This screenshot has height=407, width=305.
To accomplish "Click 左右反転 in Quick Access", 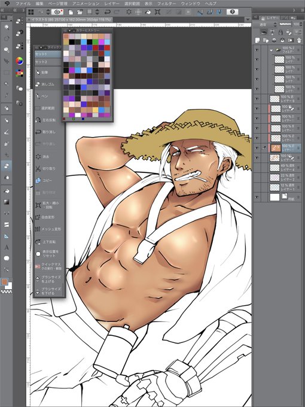I will 49,120.
